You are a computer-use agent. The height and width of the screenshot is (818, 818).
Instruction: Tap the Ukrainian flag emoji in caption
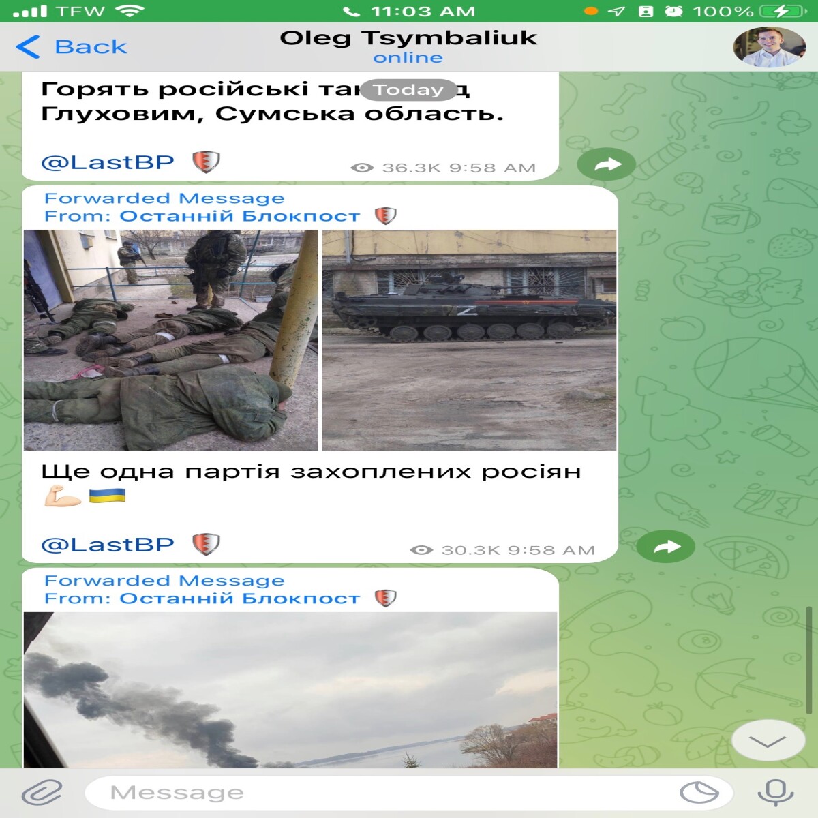point(107,495)
